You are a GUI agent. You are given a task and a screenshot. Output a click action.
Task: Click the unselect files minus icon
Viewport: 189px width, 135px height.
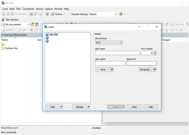[177, 30]
